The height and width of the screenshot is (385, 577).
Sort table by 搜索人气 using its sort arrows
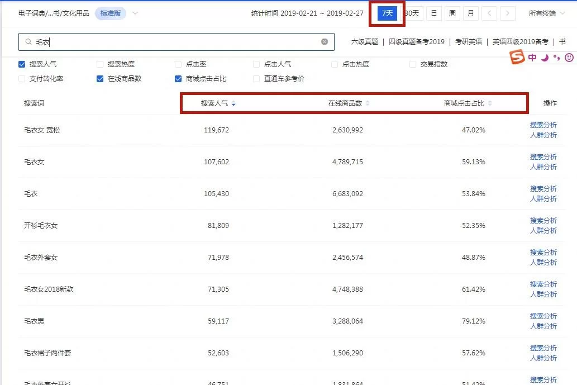pos(235,103)
